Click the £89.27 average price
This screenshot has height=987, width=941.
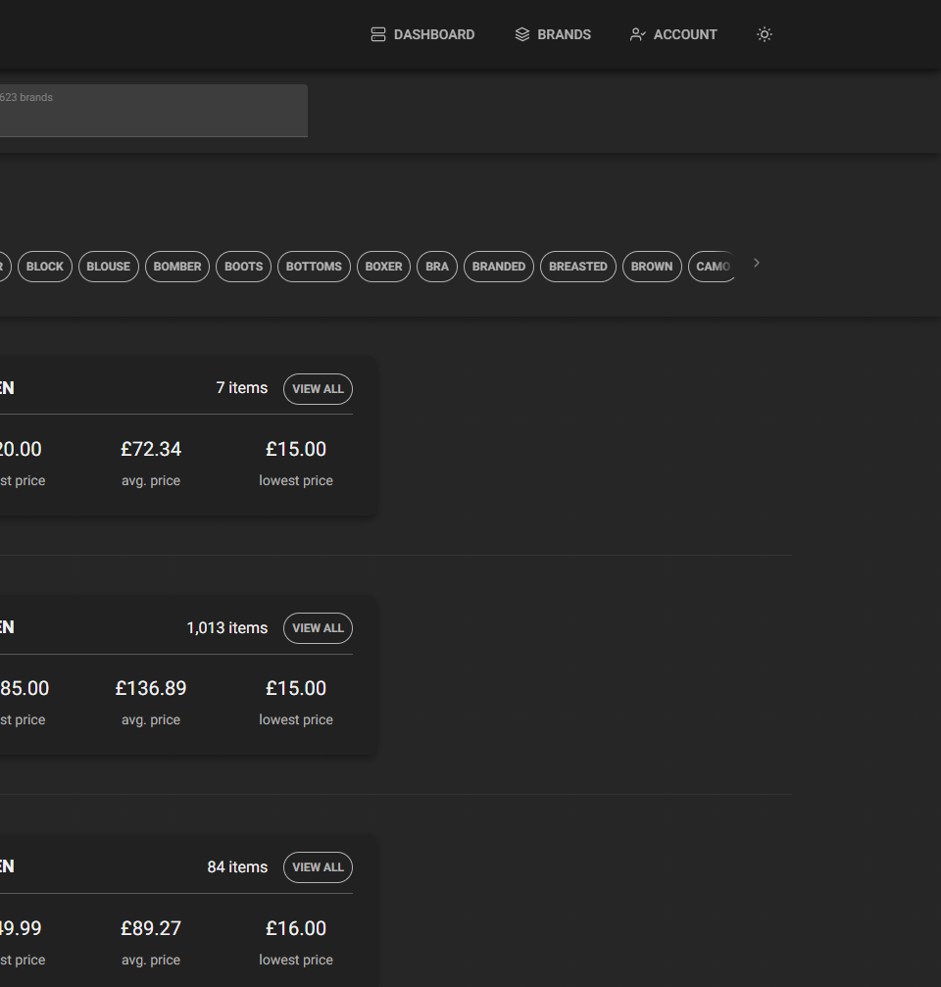pyautogui.click(x=151, y=928)
